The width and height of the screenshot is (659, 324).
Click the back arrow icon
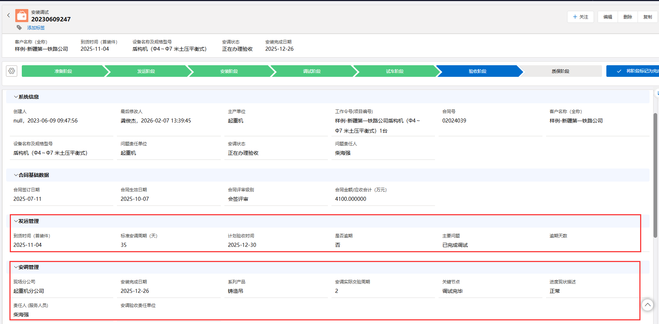click(9, 15)
